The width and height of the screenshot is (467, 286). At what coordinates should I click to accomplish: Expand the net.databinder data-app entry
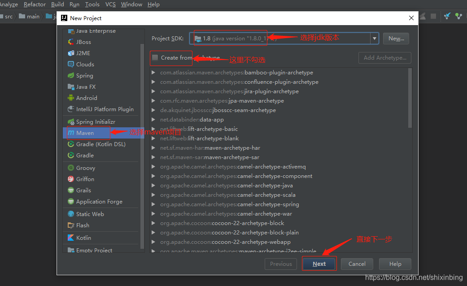tap(153, 120)
